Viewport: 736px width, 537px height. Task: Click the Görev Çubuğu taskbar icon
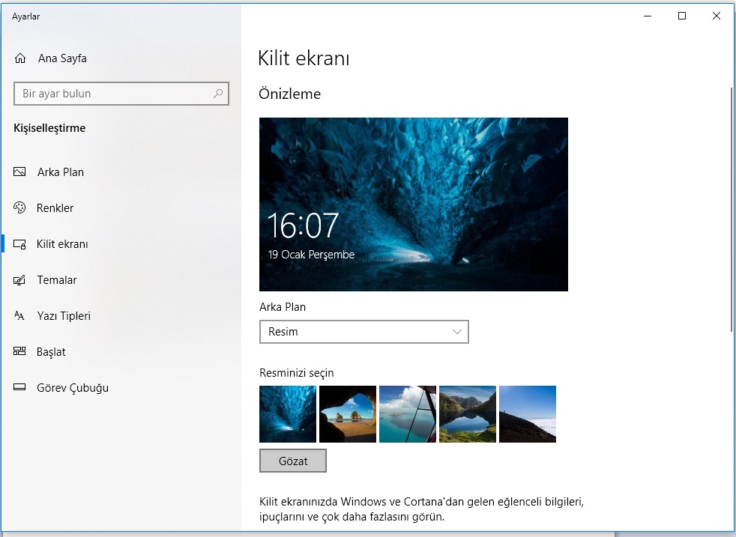(x=19, y=387)
